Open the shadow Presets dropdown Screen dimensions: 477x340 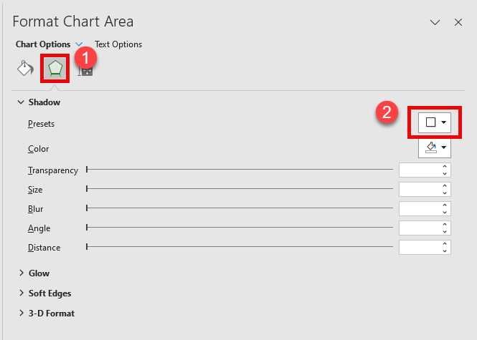pyautogui.click(x=435, y=122)
